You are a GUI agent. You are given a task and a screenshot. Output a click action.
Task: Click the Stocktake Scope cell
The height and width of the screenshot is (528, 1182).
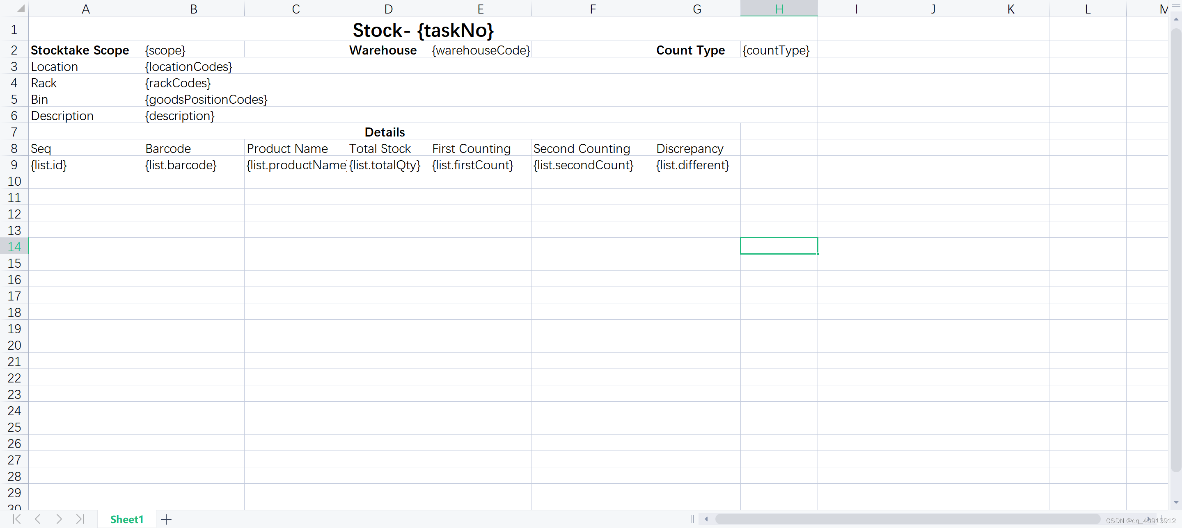[x=80, y=50]
